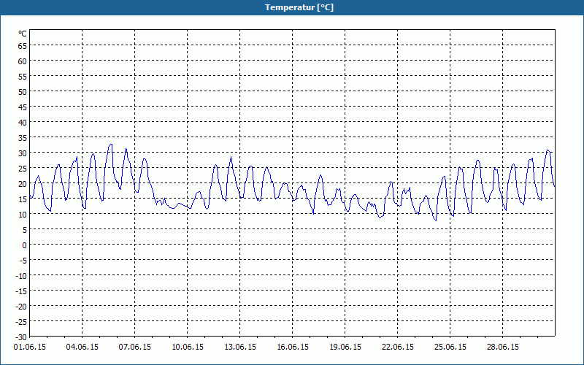Click the °C unit label on axis
The width and height of the screenshot is (584, 365).
click(x=23, y=34)
